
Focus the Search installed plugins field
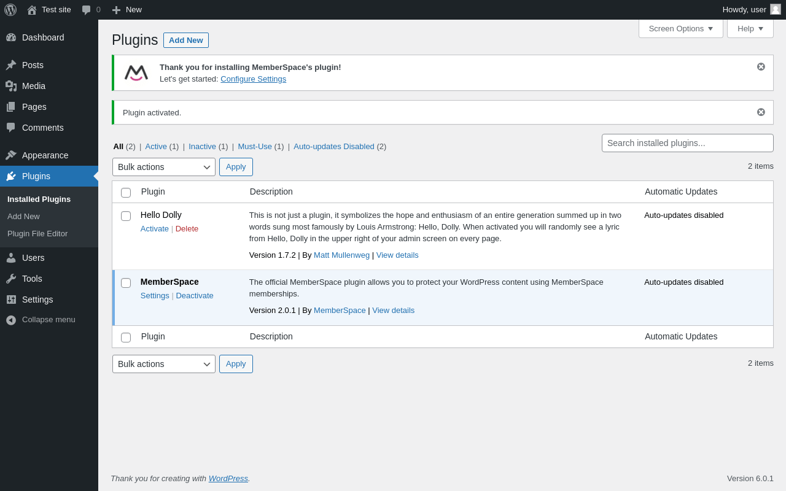click(x=687, y=143)
